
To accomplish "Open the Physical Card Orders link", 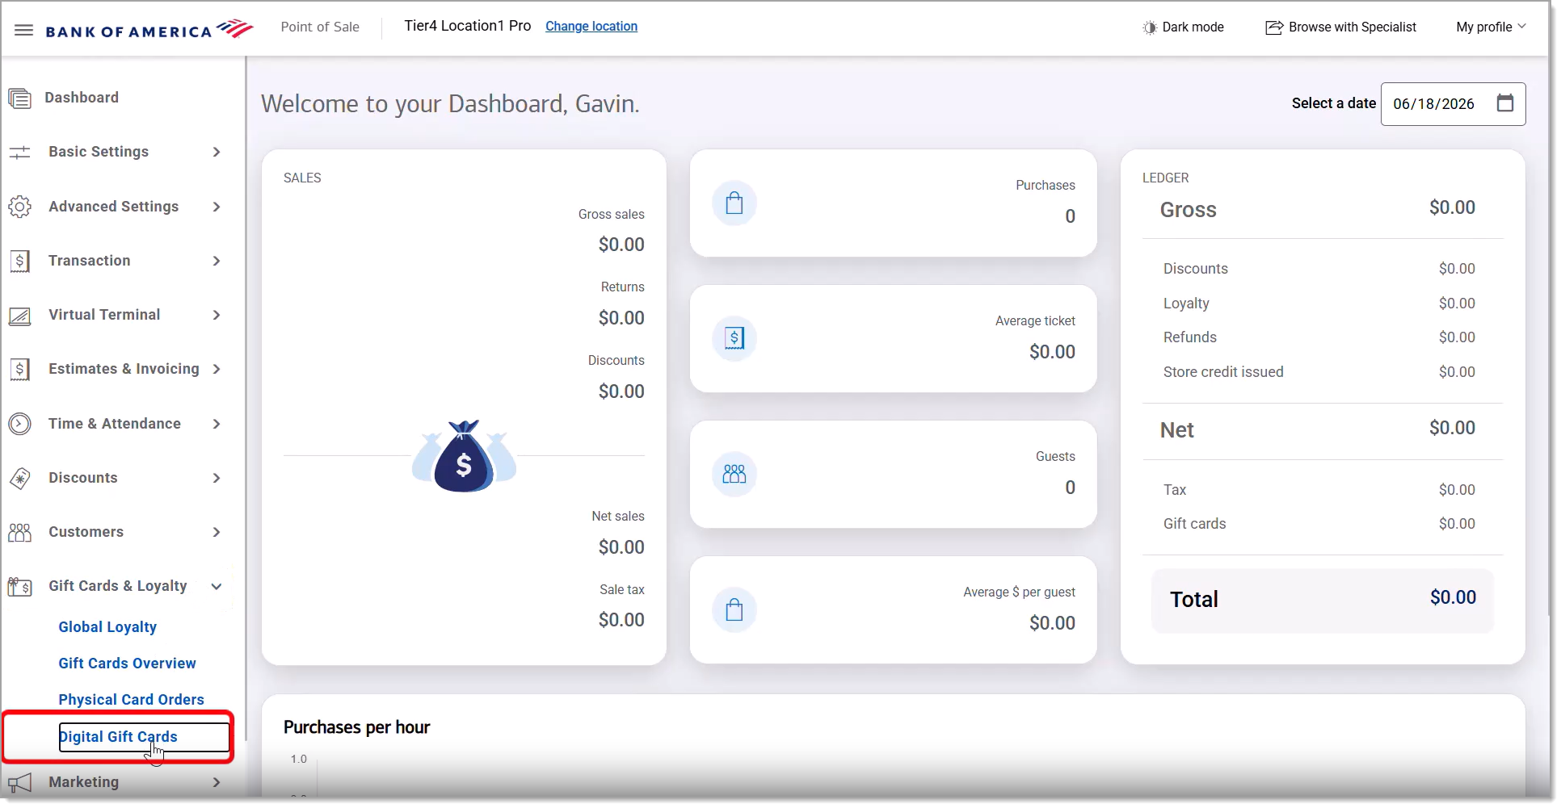I will pos(131,700).
